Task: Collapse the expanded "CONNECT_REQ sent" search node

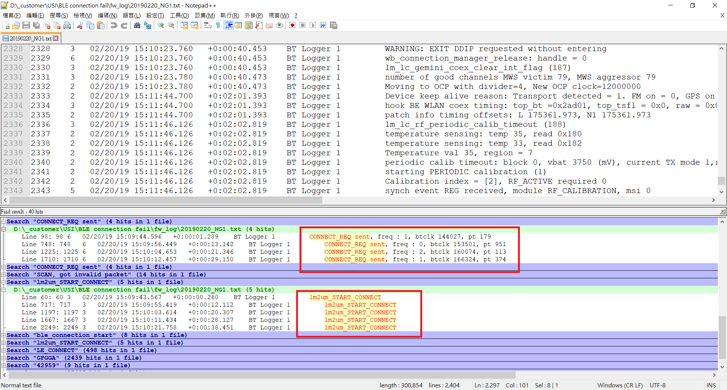Action: click(x=3, y=222)
